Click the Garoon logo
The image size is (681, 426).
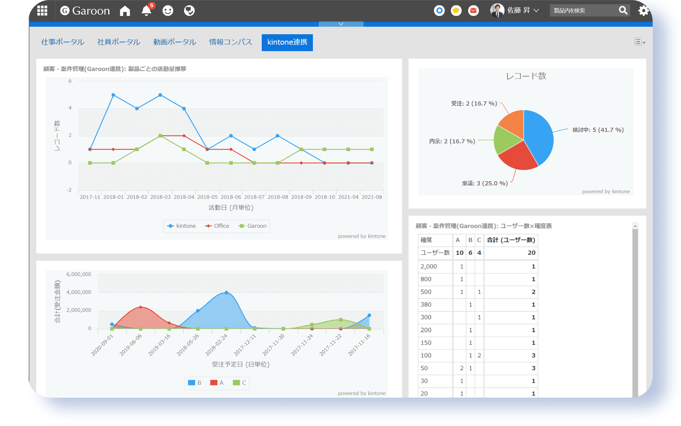(85, 11)
